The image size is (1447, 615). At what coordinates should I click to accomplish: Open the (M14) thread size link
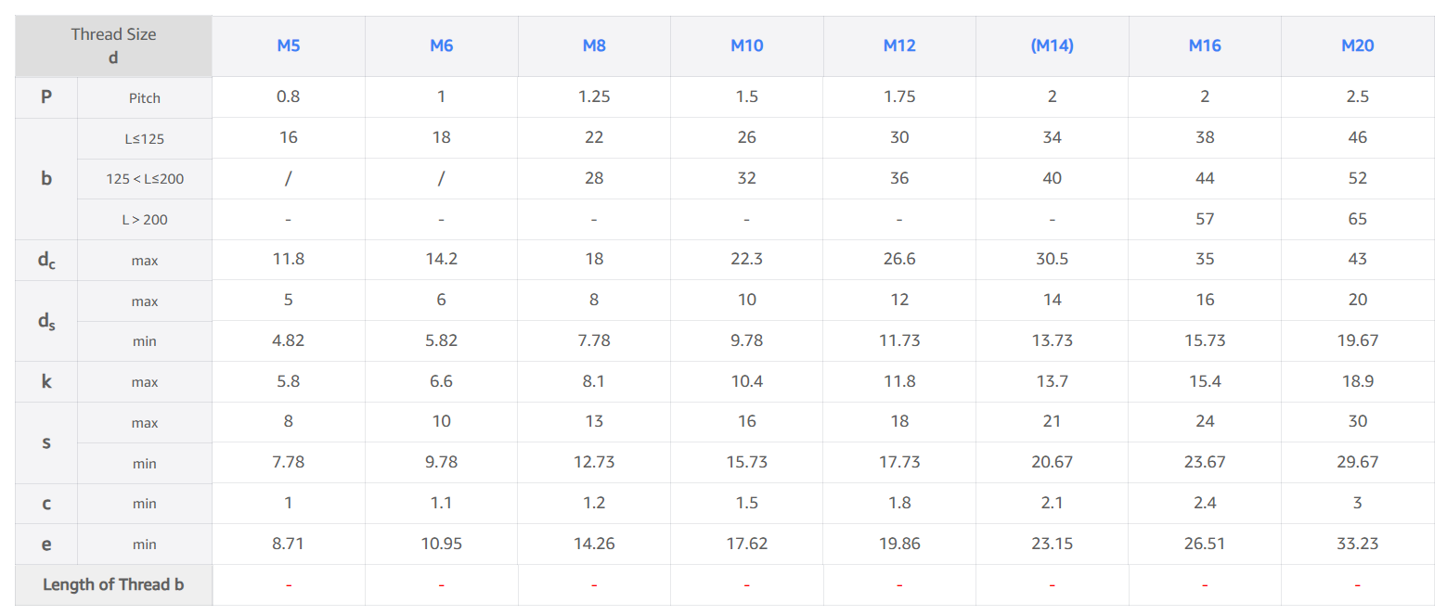tap(1052, 45)
